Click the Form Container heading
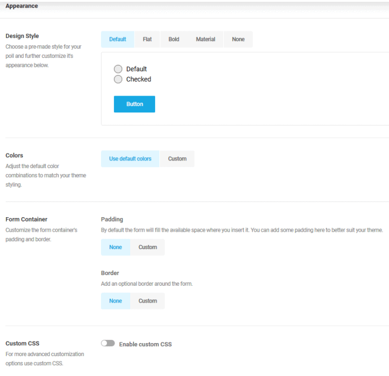Screen dimensions: 389x376 (x=26, y=219)
